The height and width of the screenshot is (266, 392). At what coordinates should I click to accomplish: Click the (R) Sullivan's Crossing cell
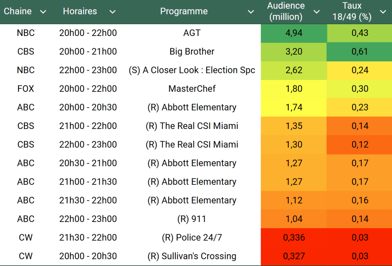[x=192, y=256]
